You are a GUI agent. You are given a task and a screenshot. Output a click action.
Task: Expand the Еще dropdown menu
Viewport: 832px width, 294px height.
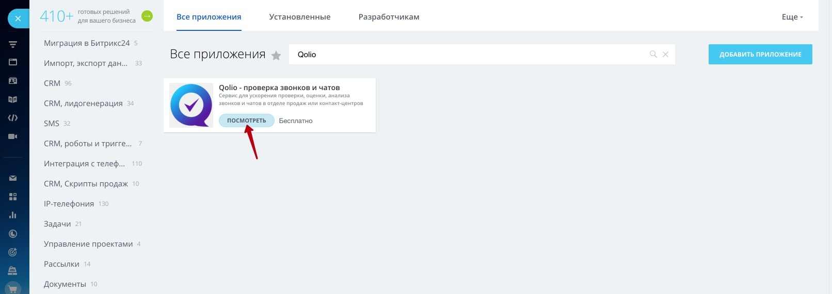pyautogui.click(x=792, y=17)
